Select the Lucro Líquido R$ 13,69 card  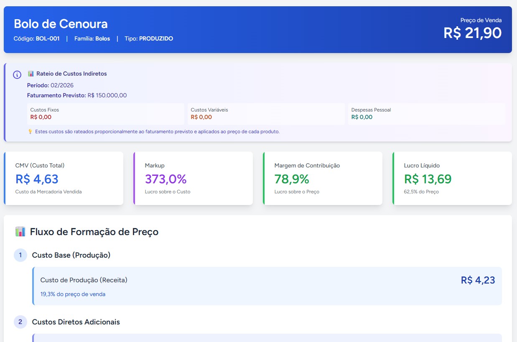tap(452, 178)
